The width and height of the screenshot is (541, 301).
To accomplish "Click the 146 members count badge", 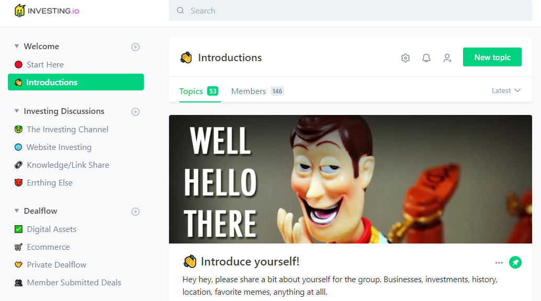I will tap(277, 91).
